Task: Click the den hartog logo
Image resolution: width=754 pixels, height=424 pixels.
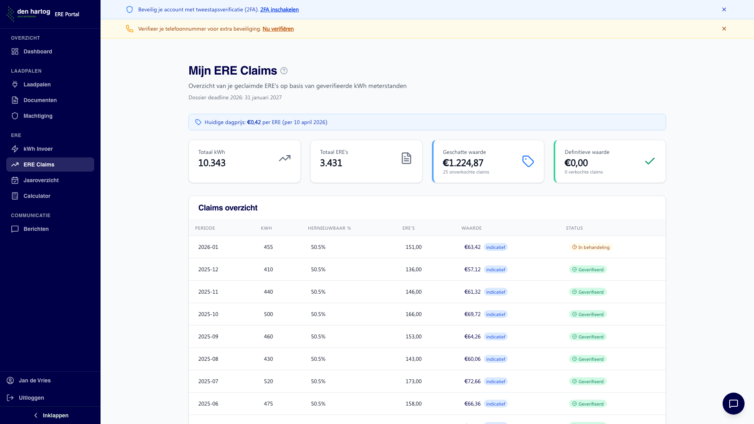Action: (x=28, y=14)
